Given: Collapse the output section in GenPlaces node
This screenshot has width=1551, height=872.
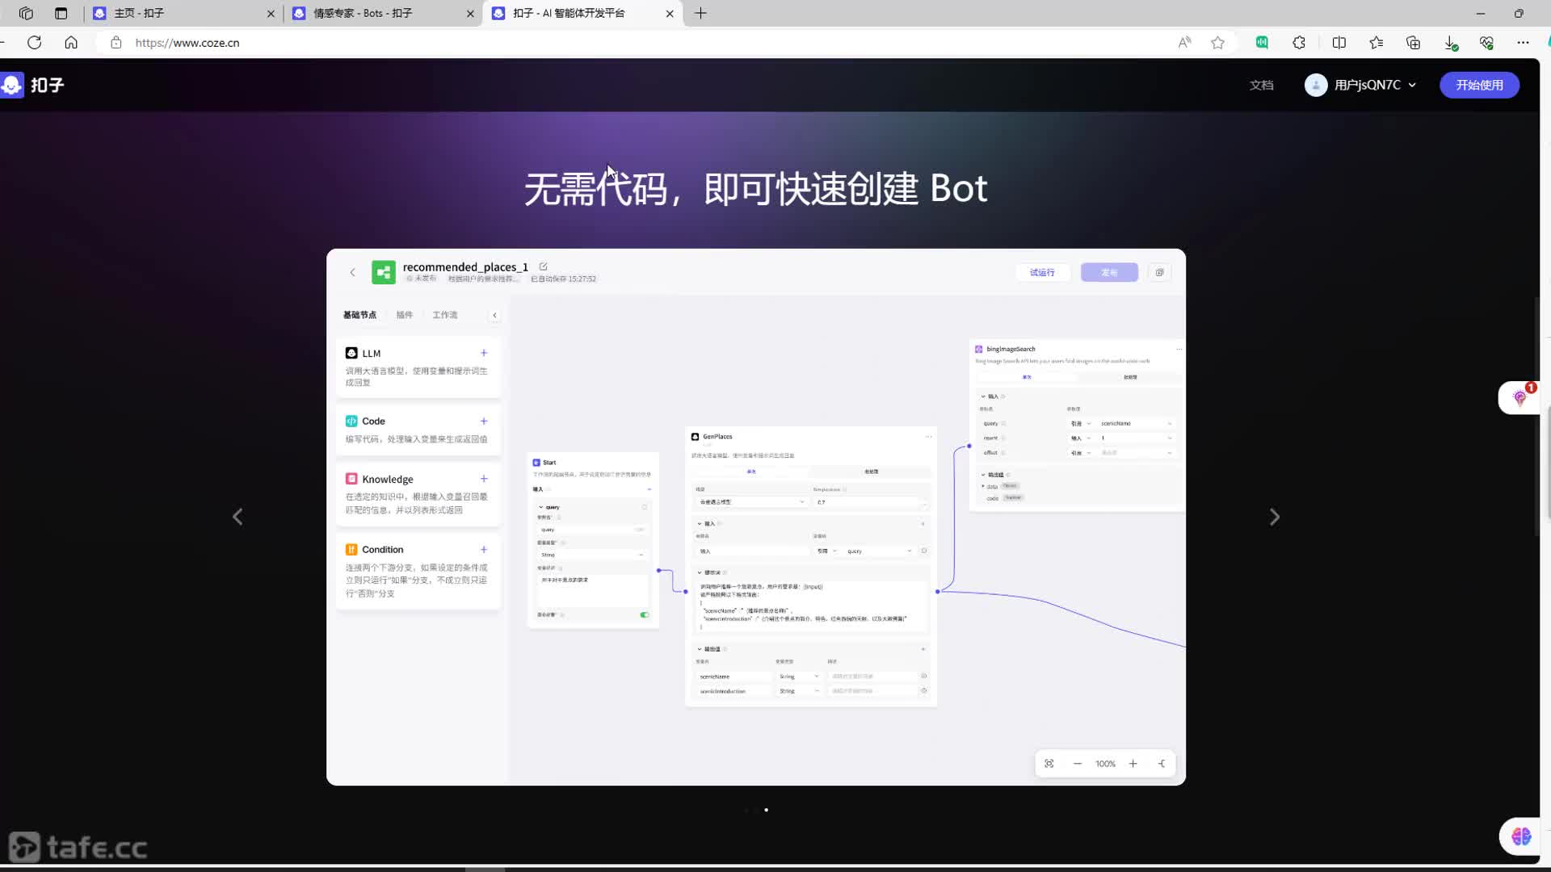Looking at the screenshot, I should [700, 649].
